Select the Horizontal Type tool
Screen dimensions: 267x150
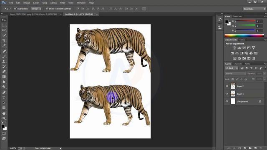tap(4, 97)
